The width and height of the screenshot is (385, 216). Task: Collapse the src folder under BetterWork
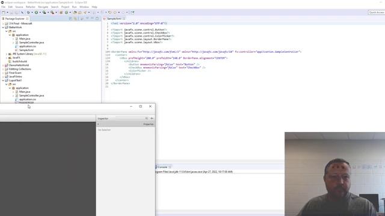tap(7, 31)
